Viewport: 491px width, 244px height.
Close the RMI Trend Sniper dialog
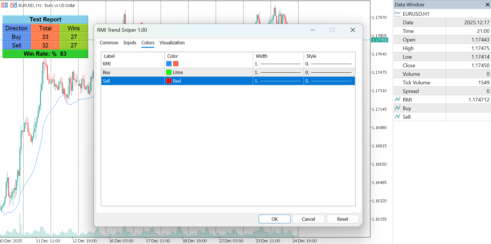point(353,30)
